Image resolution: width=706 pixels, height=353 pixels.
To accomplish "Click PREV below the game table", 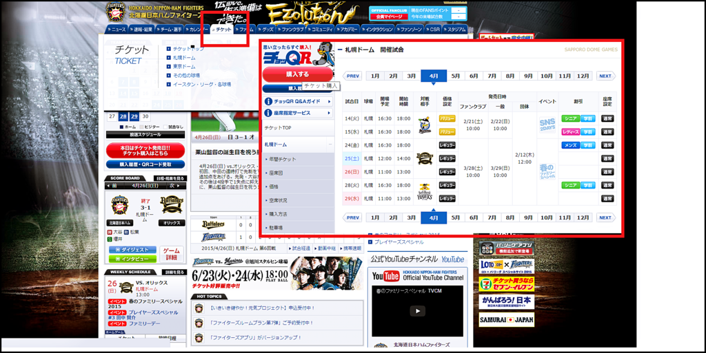I will coord(352,218).
